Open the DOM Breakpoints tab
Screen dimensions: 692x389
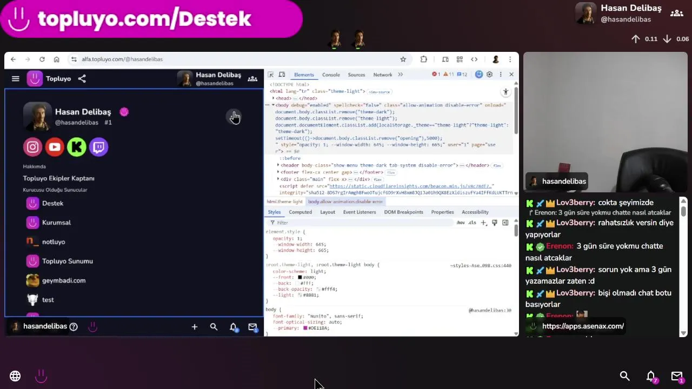click(x=403, y=212)
